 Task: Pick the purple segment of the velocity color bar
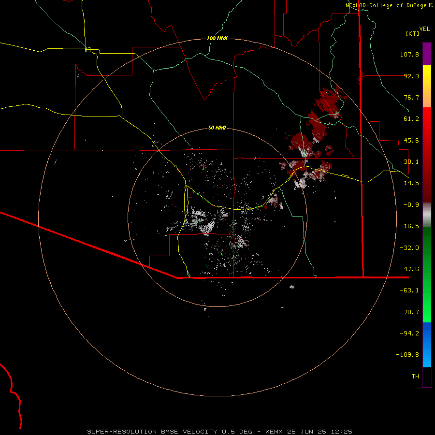tap(427, 54)
